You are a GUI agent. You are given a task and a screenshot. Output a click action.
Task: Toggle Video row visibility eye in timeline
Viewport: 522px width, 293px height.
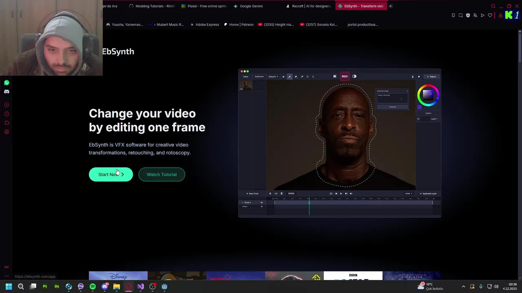pyautogui.click(x=261, y=207)
